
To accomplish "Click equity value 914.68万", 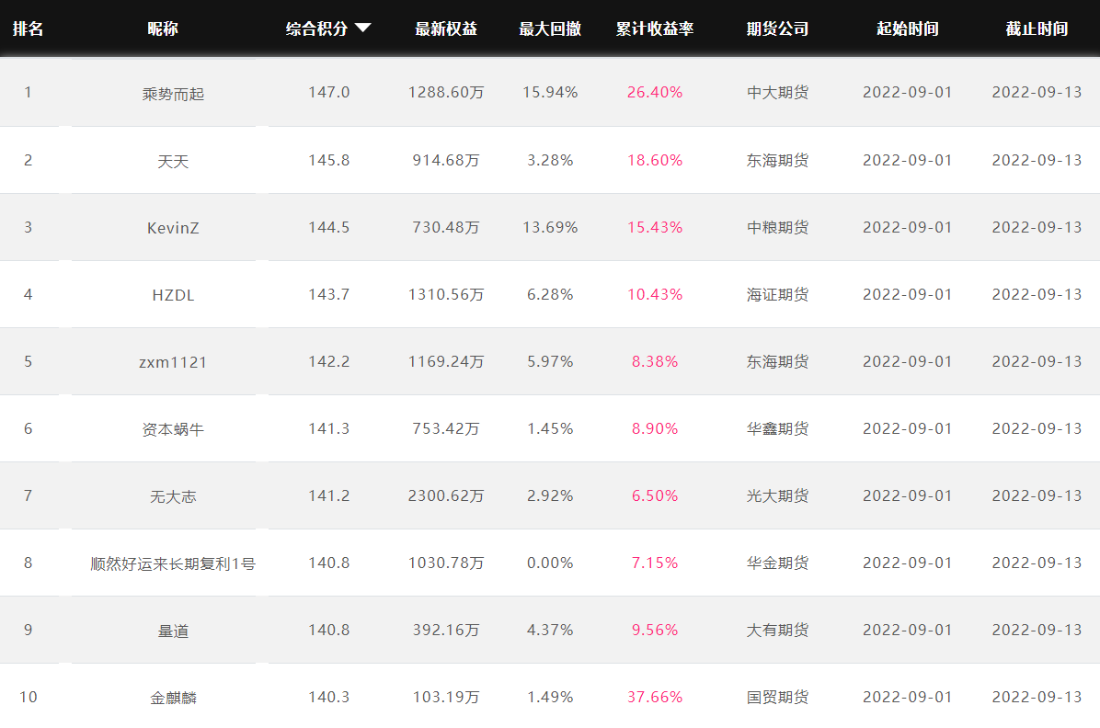I will point(446,161).
